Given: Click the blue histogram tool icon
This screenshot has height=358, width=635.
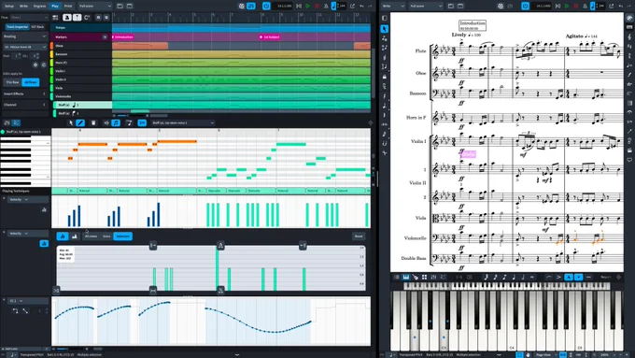Looking at the screenshot, I should pos(63,236).
